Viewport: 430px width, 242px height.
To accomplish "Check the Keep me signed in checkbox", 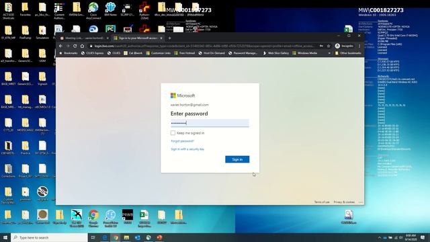I will pyautogui.click(x=173, y=133).
